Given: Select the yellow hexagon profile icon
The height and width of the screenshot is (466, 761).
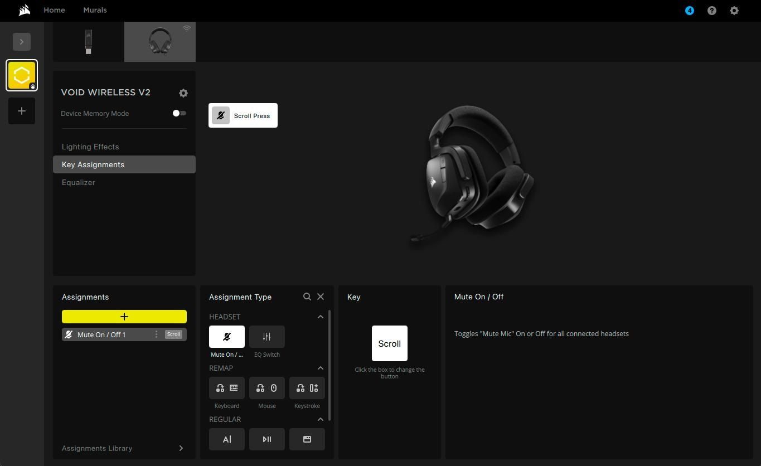Looking at the screenshot, I should click(x=22, y=75).
